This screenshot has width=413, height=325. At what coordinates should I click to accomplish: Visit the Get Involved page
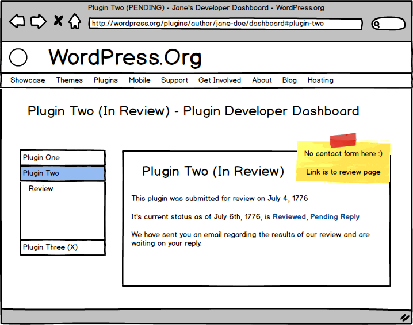click(220, 80)
